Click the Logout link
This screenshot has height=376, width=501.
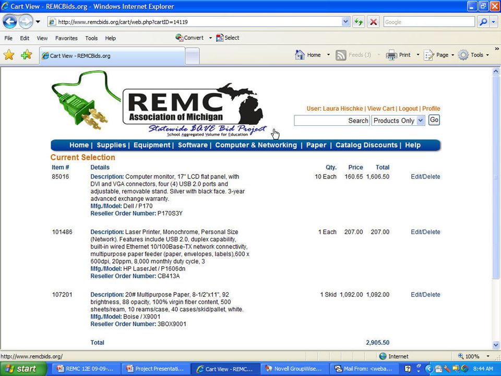(x=408, y=109)
